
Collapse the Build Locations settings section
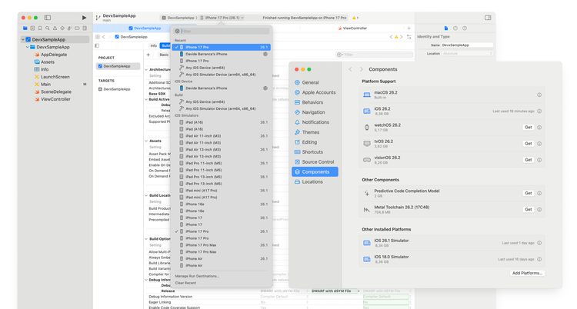[x=146, y=195]
